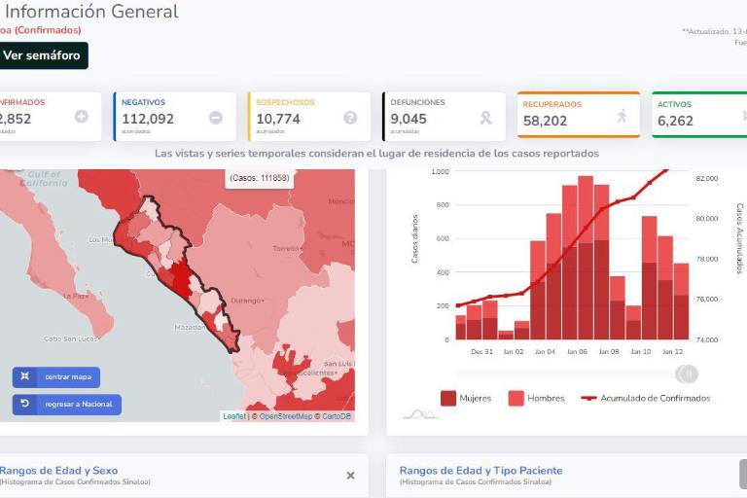
Task: Click the small curve icon below chart legend
Action: [x=420, y=414]
